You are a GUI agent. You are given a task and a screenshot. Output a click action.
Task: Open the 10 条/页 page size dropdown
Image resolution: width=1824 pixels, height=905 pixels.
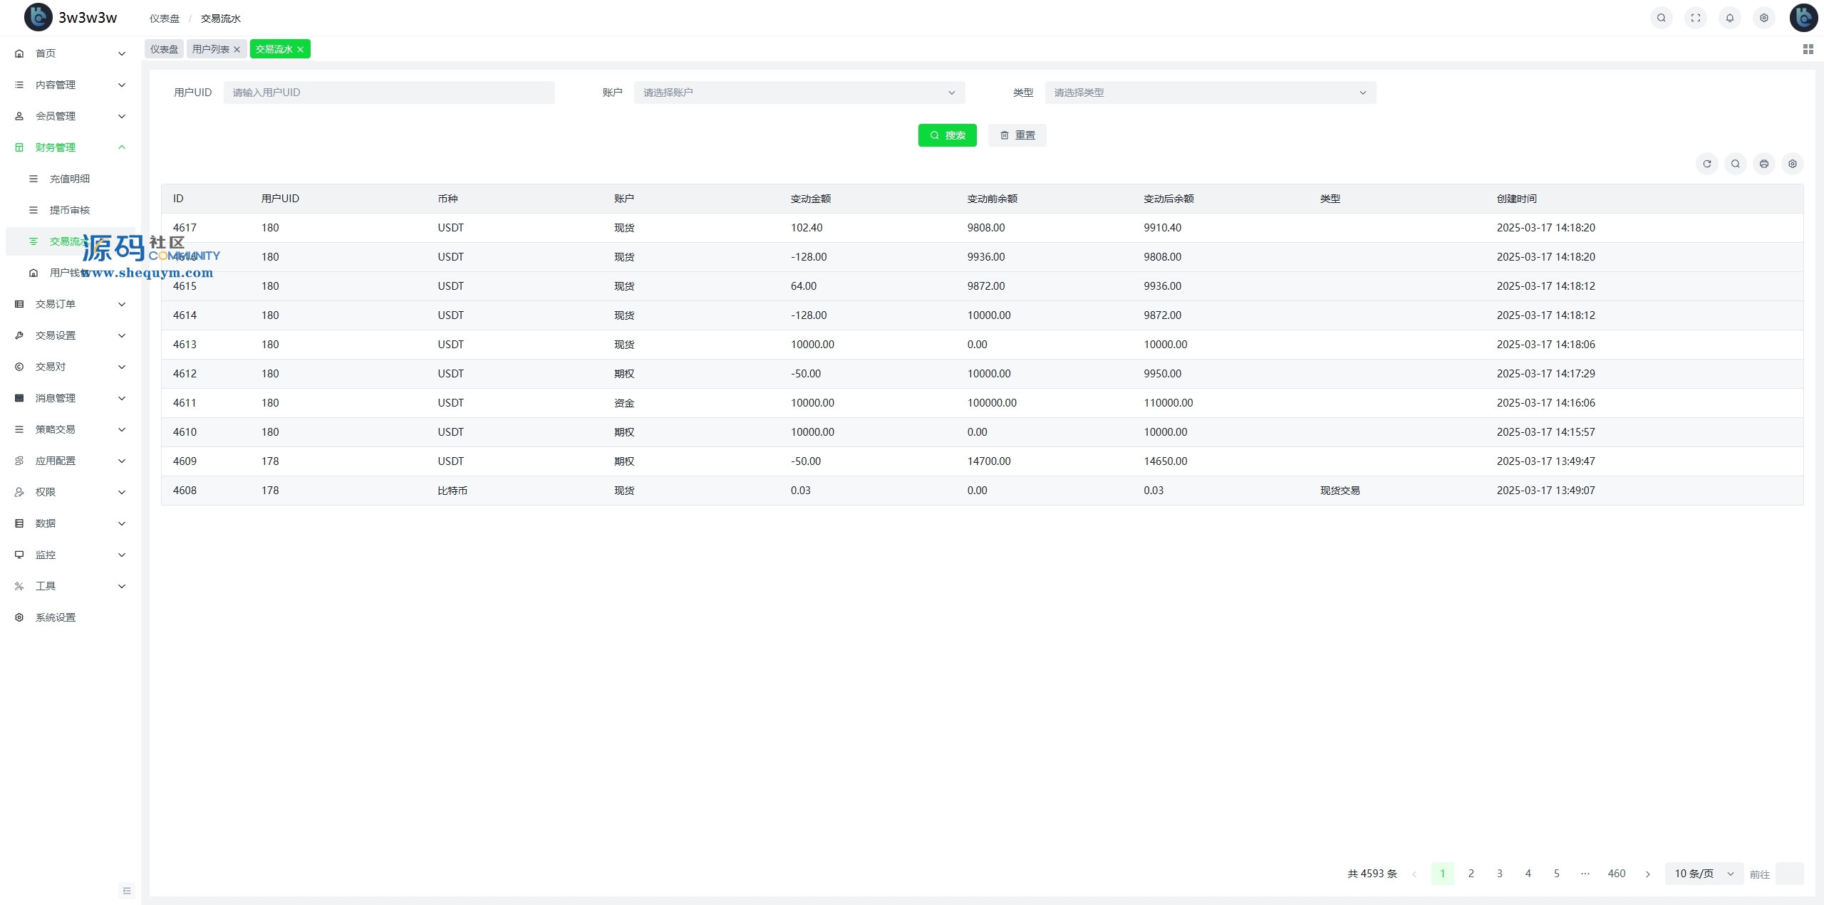tap(1704, 874)
